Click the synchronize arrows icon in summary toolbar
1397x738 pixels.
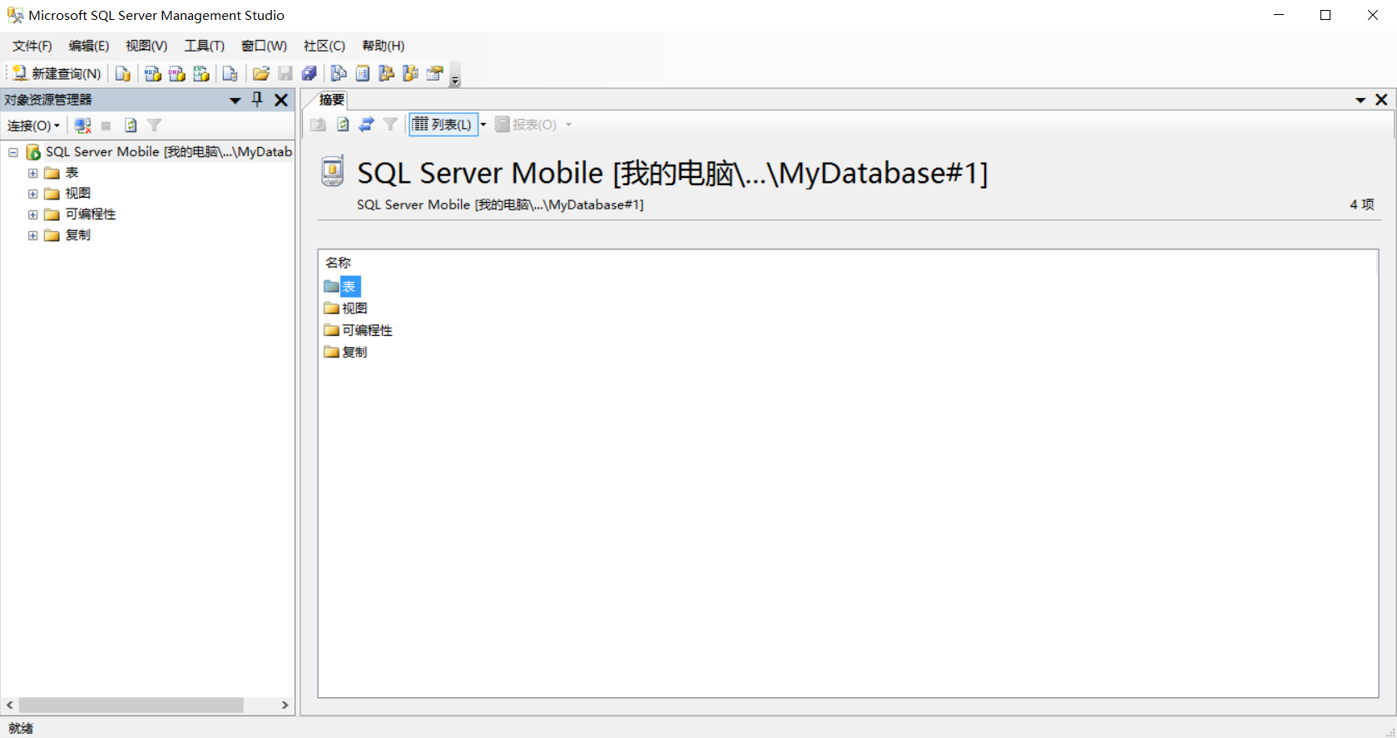pyautogui.click(x=366, y=125)
